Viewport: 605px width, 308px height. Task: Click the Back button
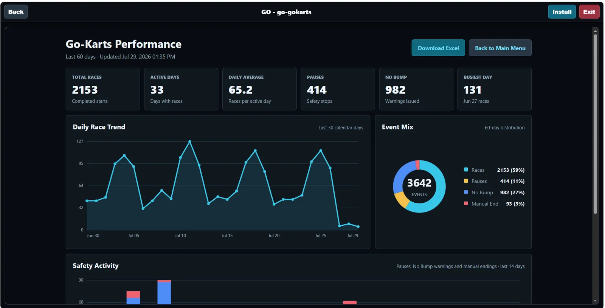16,12
